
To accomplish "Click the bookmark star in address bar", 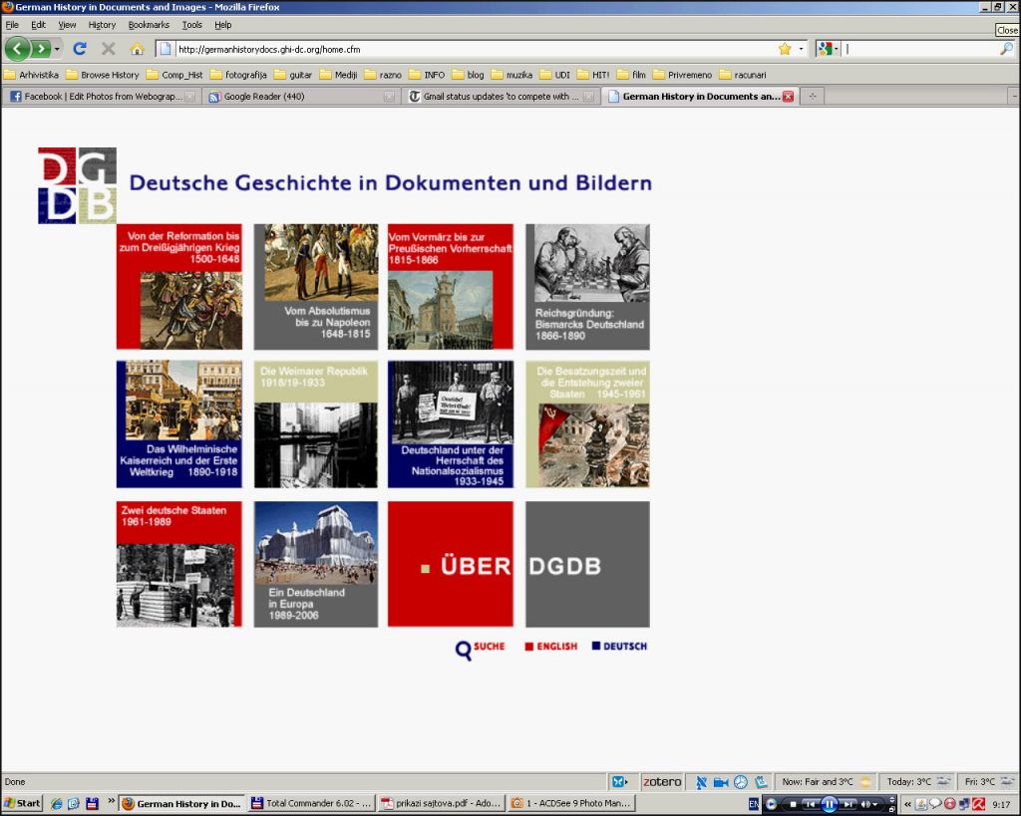I will click(x=785, y=48).
